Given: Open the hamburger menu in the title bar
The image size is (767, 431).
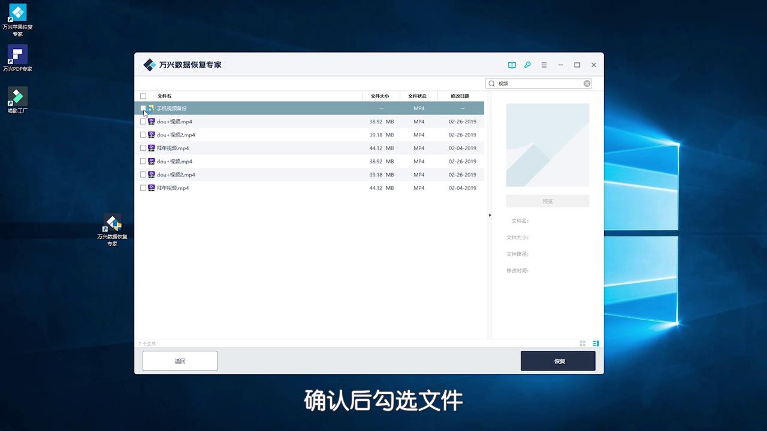Looking at the screenshot, I should (543, 65).
